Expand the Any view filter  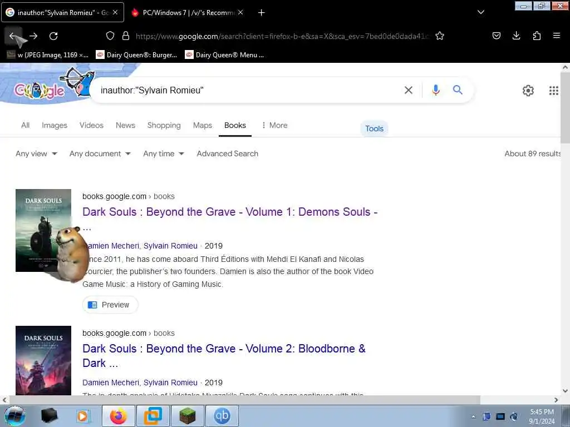click(x=36, y=153)
